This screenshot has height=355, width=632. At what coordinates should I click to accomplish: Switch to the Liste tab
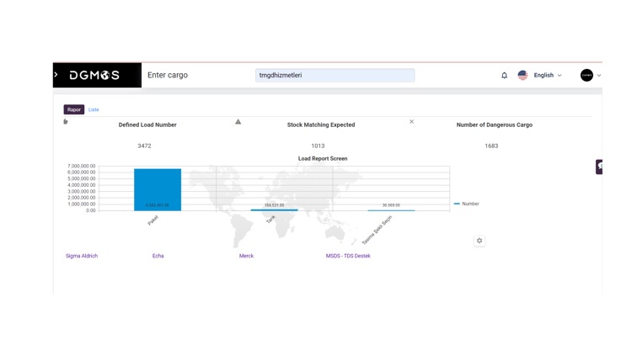click(x=94, y=109)
